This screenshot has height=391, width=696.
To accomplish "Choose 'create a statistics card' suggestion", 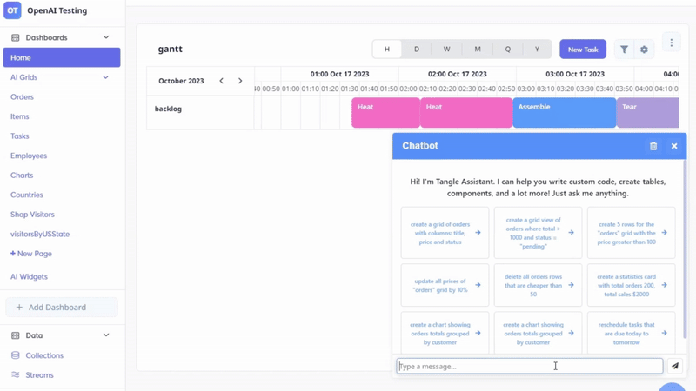I will tap(632, 285).
